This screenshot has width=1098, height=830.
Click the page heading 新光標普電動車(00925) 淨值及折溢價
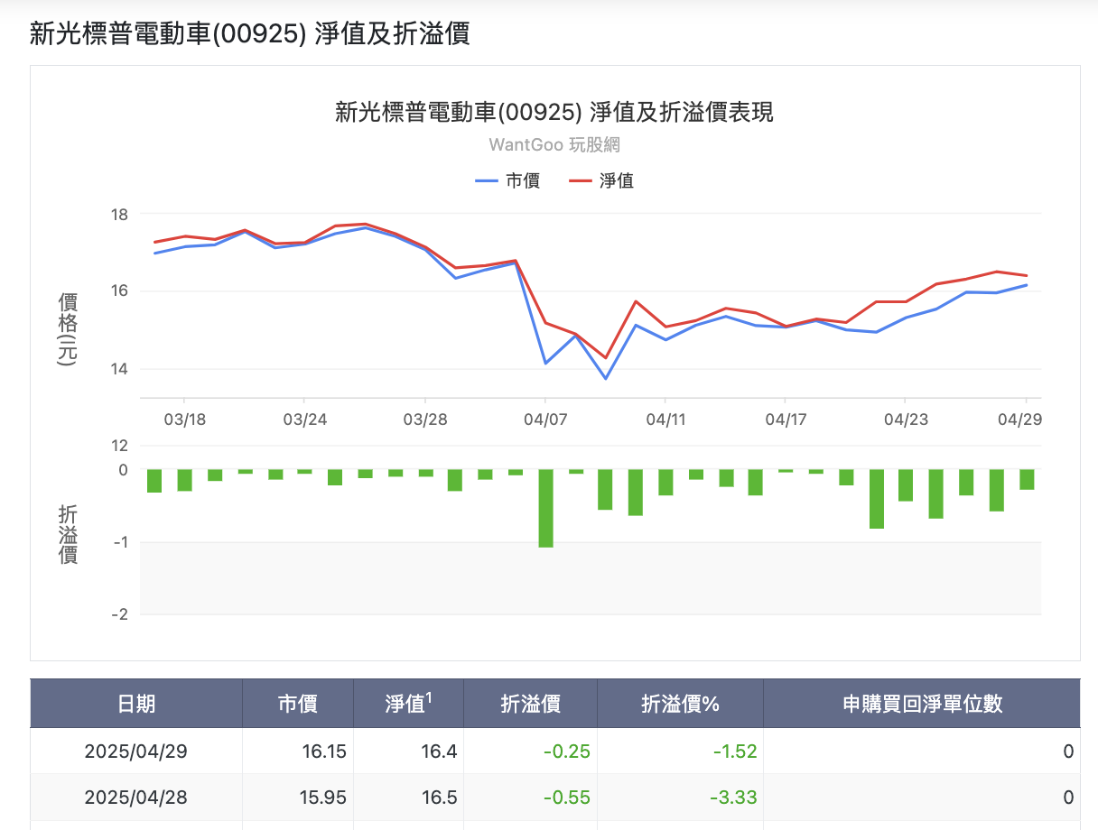coord(250,34)
